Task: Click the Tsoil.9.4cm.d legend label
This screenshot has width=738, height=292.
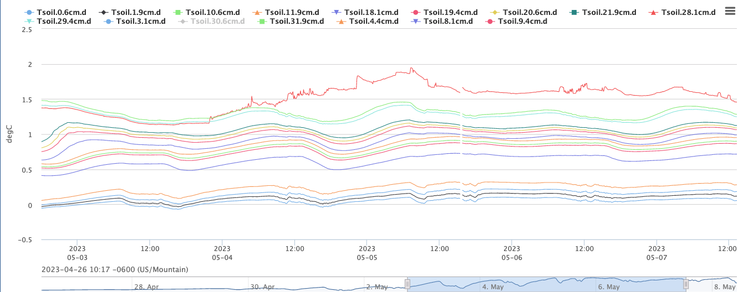Action: [522, 21]
